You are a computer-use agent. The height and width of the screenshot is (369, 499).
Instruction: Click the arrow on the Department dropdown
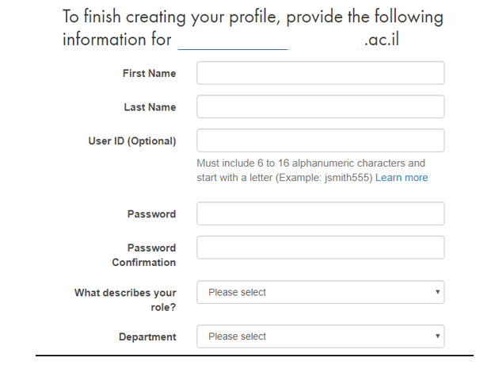tap(437, 336)
